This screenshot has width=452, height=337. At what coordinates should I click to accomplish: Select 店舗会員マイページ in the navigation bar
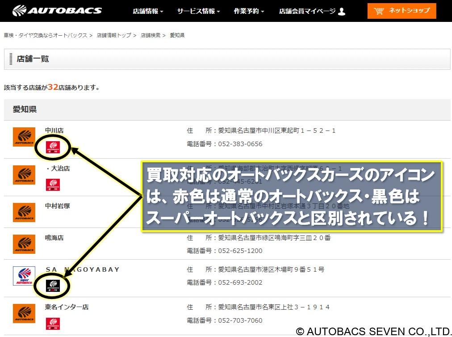coord(307,12)
